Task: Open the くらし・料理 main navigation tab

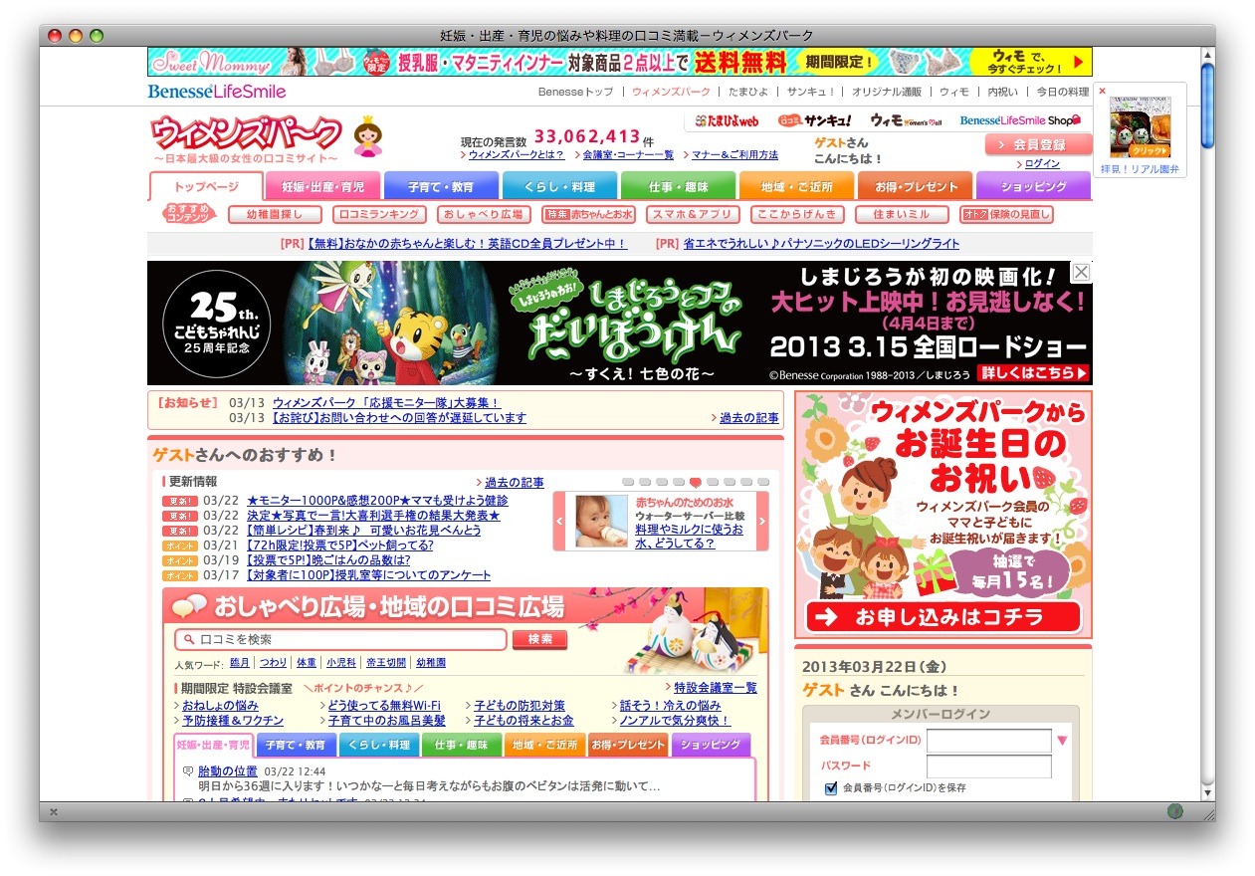Action: coord(559,186)
